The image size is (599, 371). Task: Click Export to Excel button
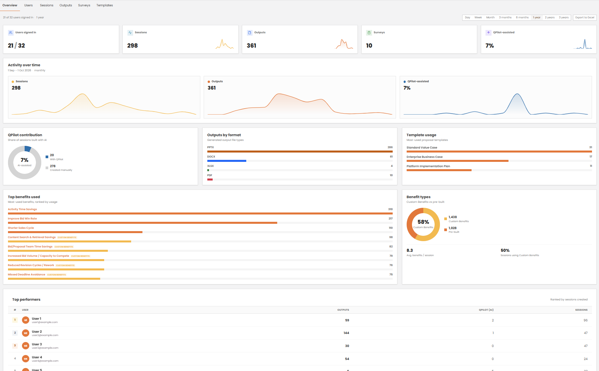(x=585, y=17)
